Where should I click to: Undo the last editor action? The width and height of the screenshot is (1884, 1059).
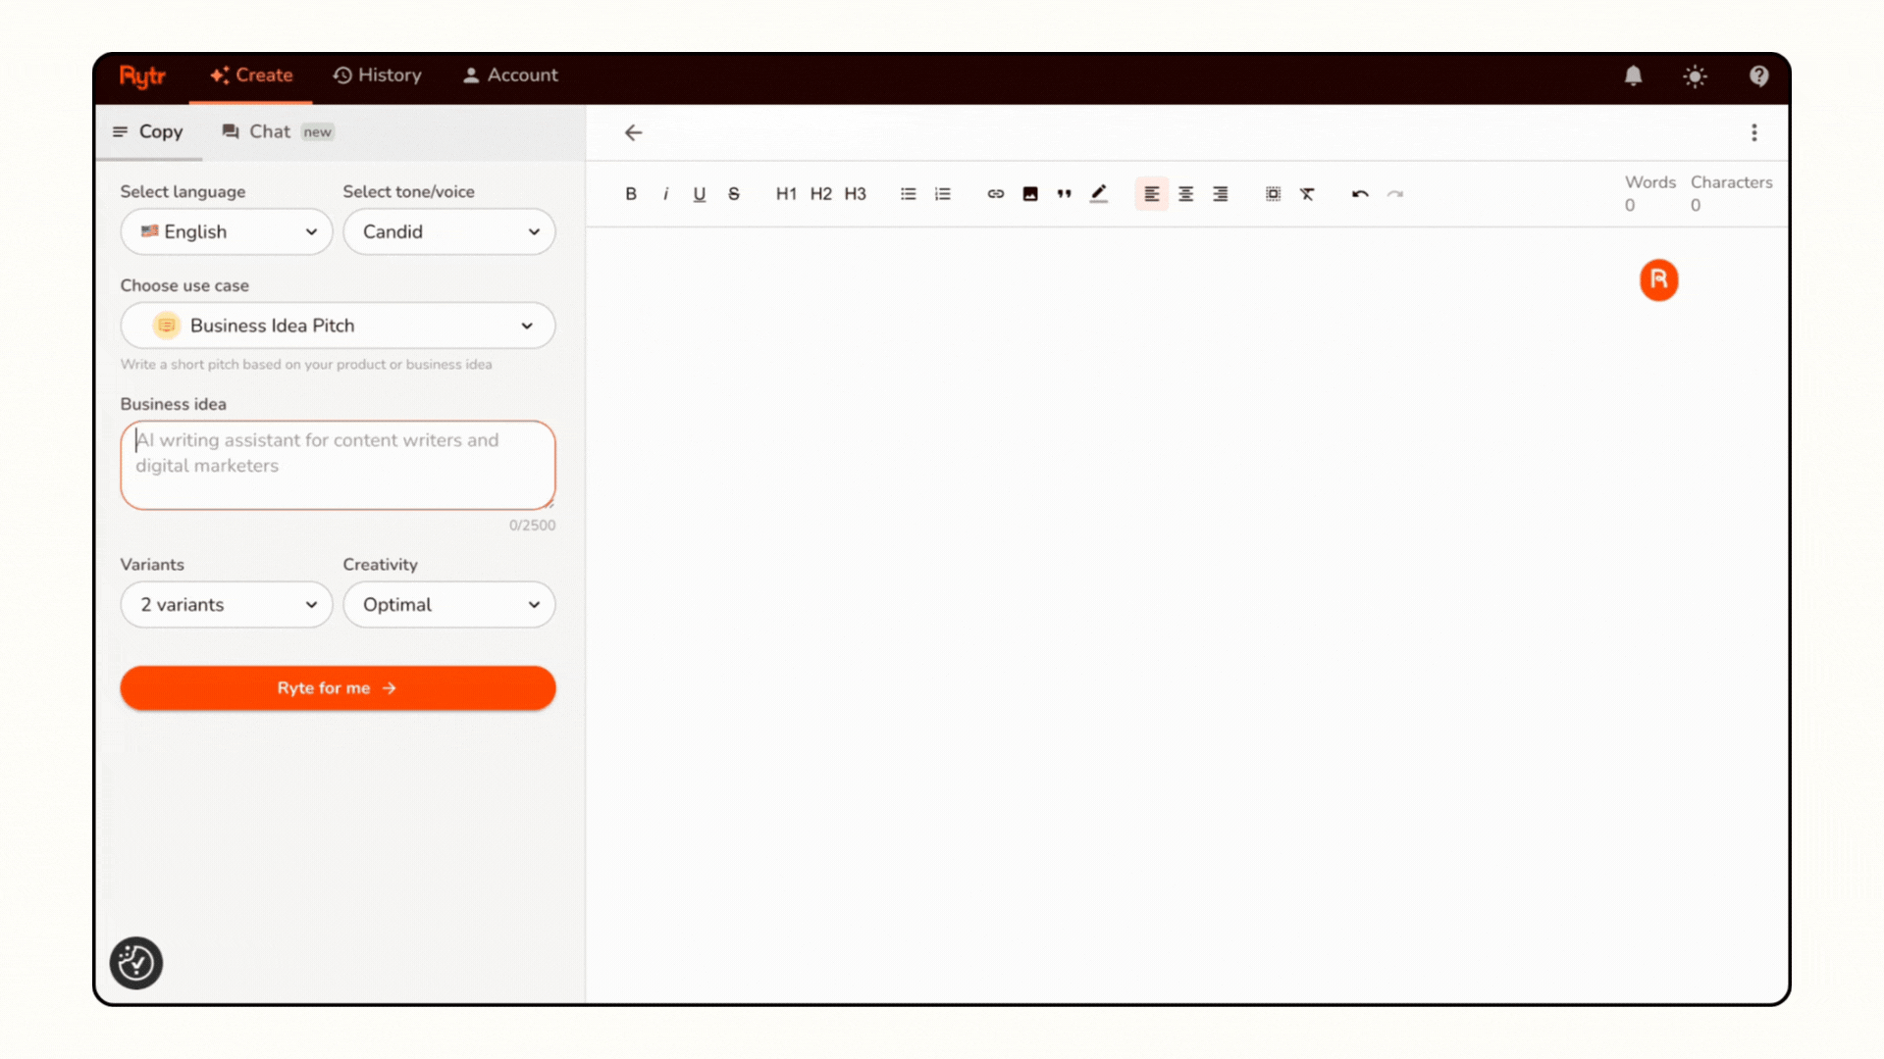[1360, 193]
